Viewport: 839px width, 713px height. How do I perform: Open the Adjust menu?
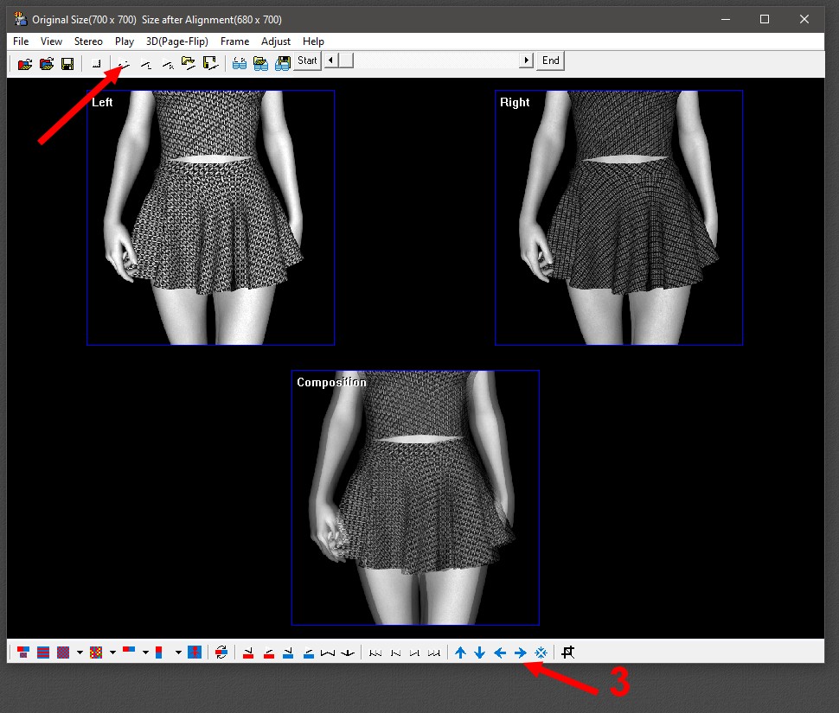(276, 41)
